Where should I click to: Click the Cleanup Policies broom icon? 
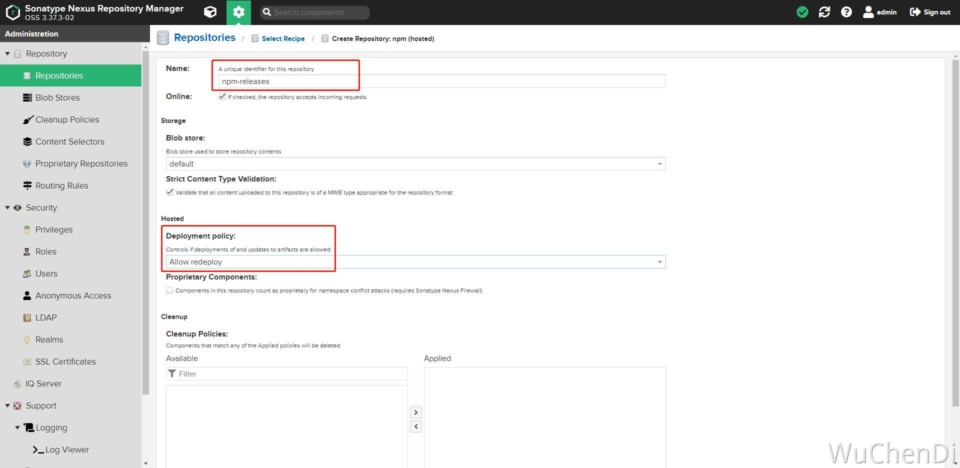(x=27, y=119)
